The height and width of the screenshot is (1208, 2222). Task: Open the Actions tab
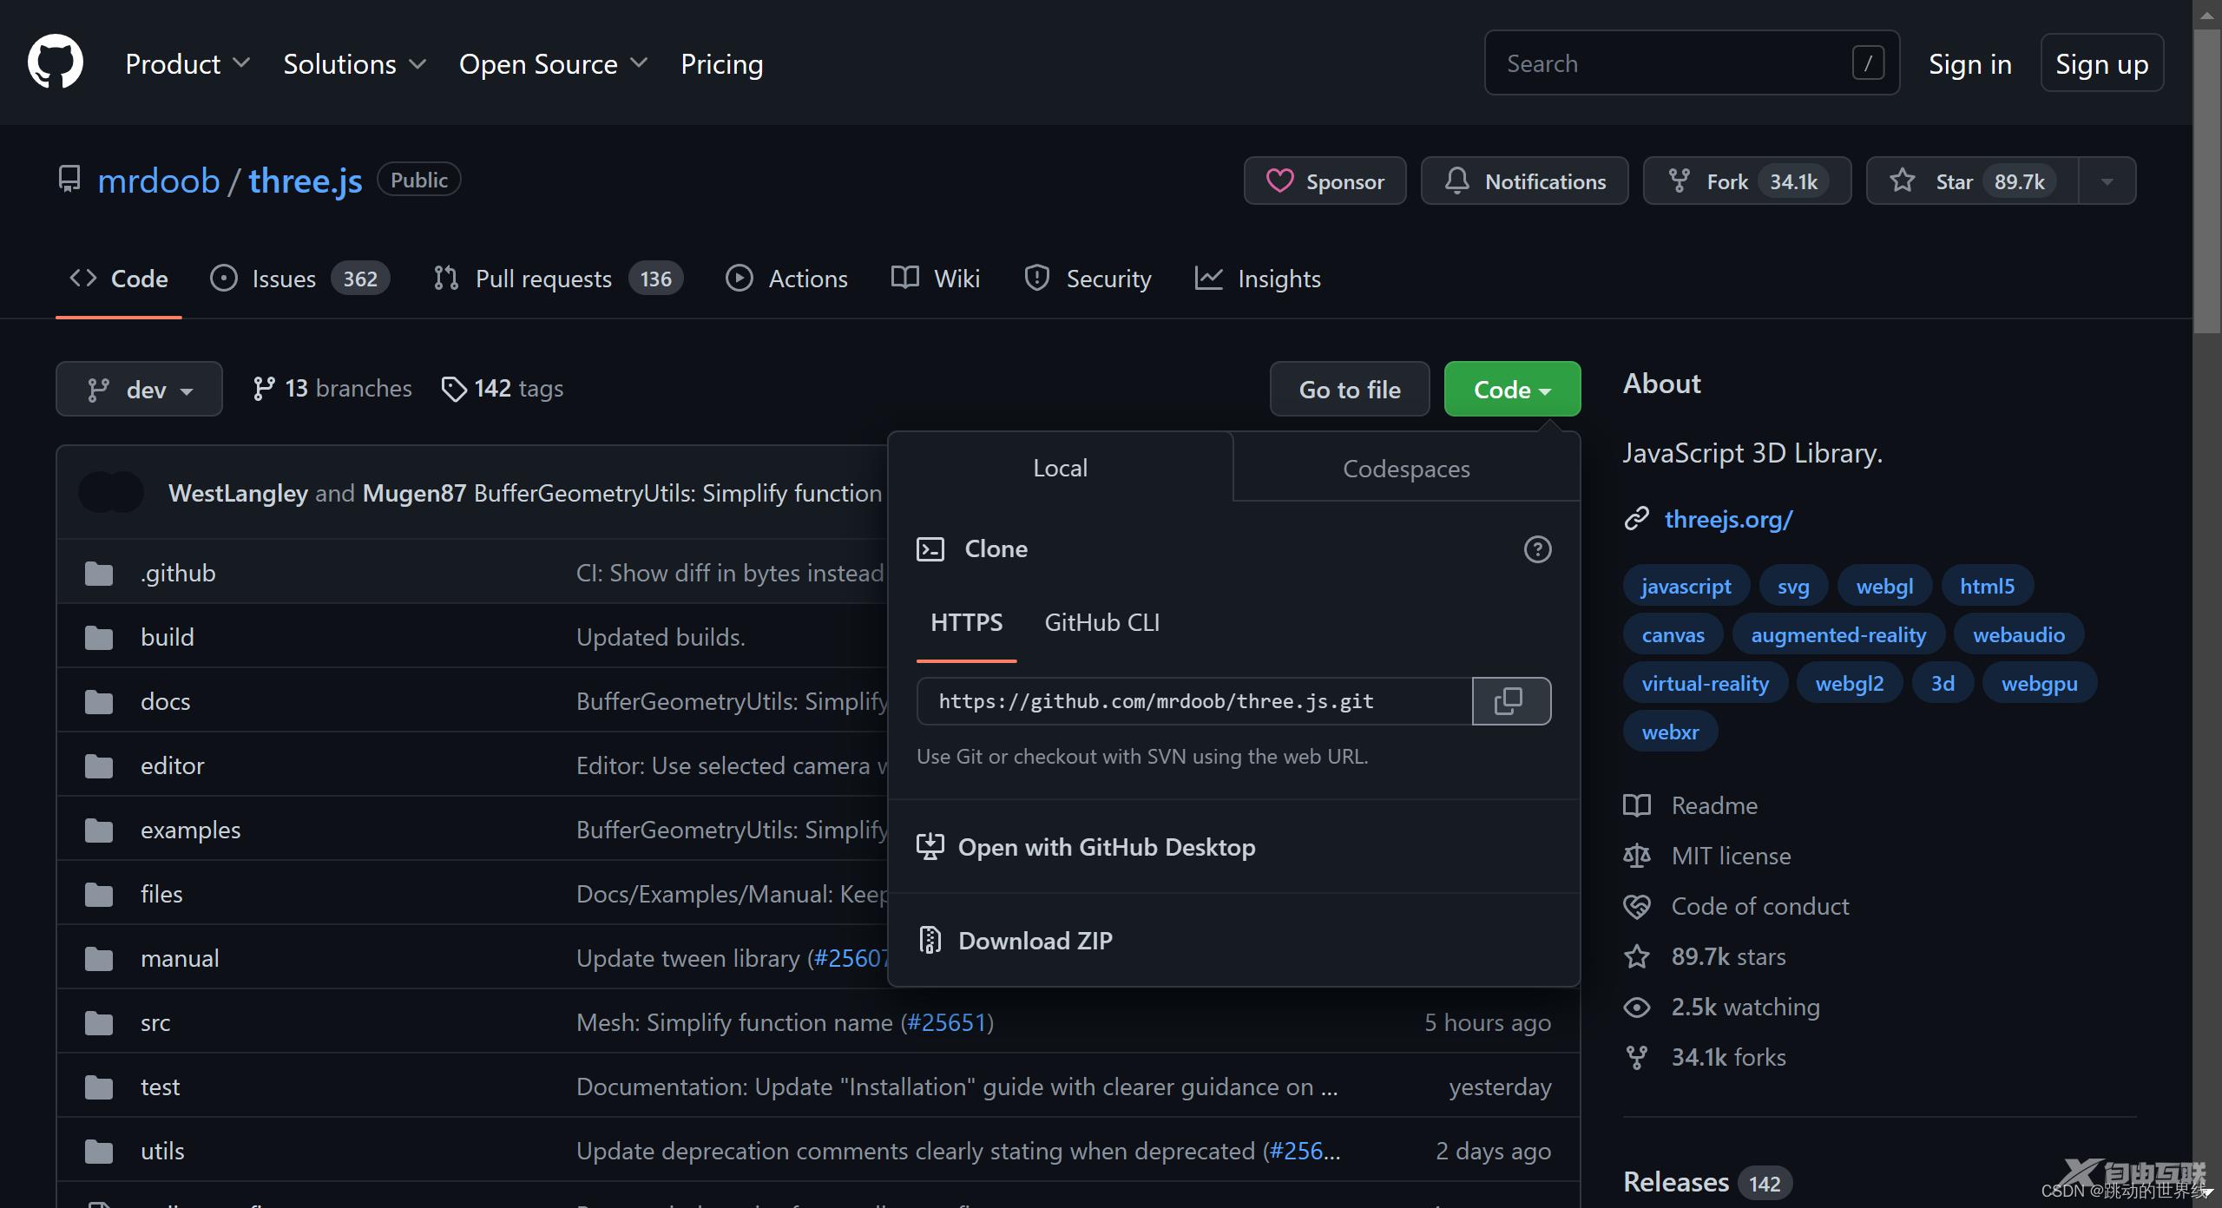coord(786,279)
